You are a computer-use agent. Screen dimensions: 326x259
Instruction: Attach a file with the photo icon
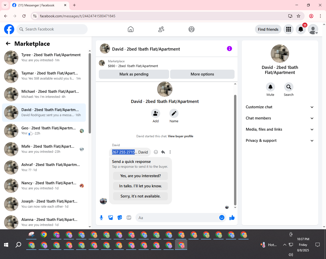coord(111,218)
